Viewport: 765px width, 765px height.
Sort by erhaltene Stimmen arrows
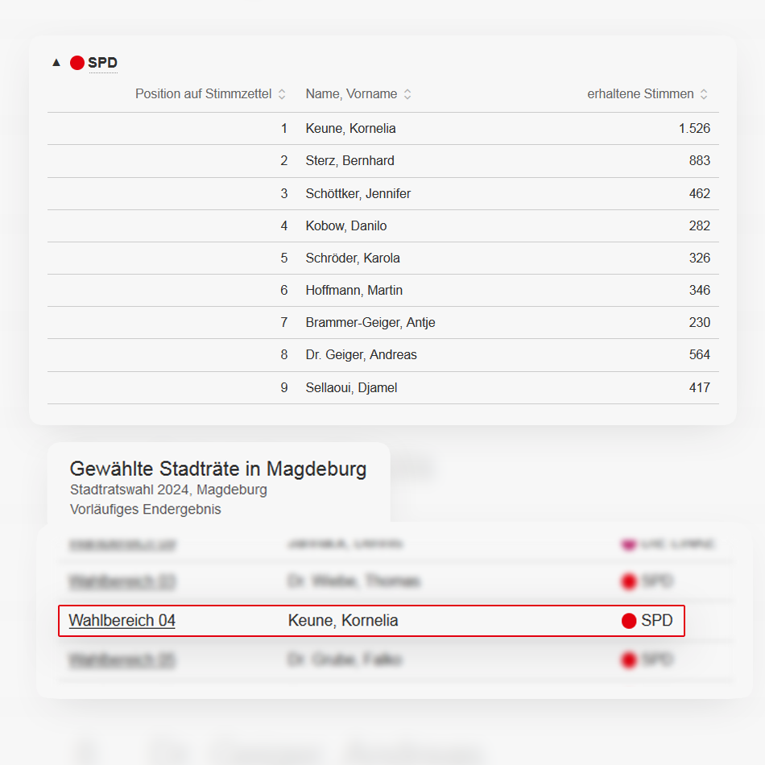point(704,94)
